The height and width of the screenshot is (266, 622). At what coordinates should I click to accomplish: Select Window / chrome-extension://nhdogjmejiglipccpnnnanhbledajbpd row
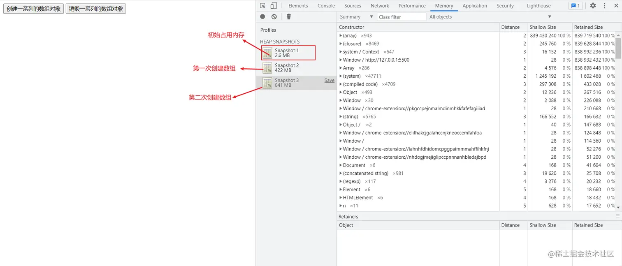pyautogui.click(x=476, y=157)
